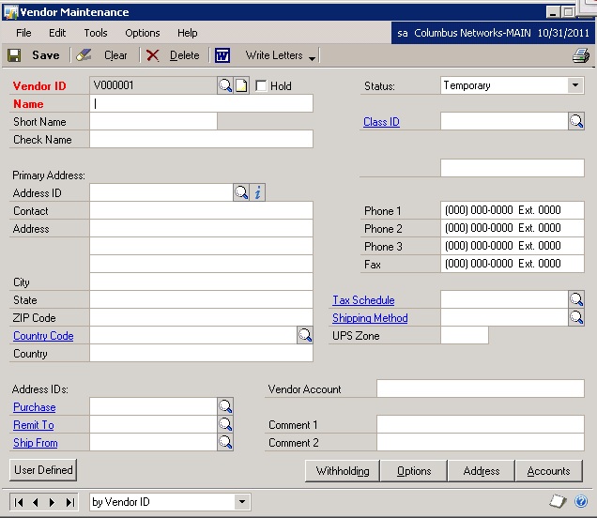597x518 pixels.
Task: Click the Save toolbar label
Action: coord(46,55)
